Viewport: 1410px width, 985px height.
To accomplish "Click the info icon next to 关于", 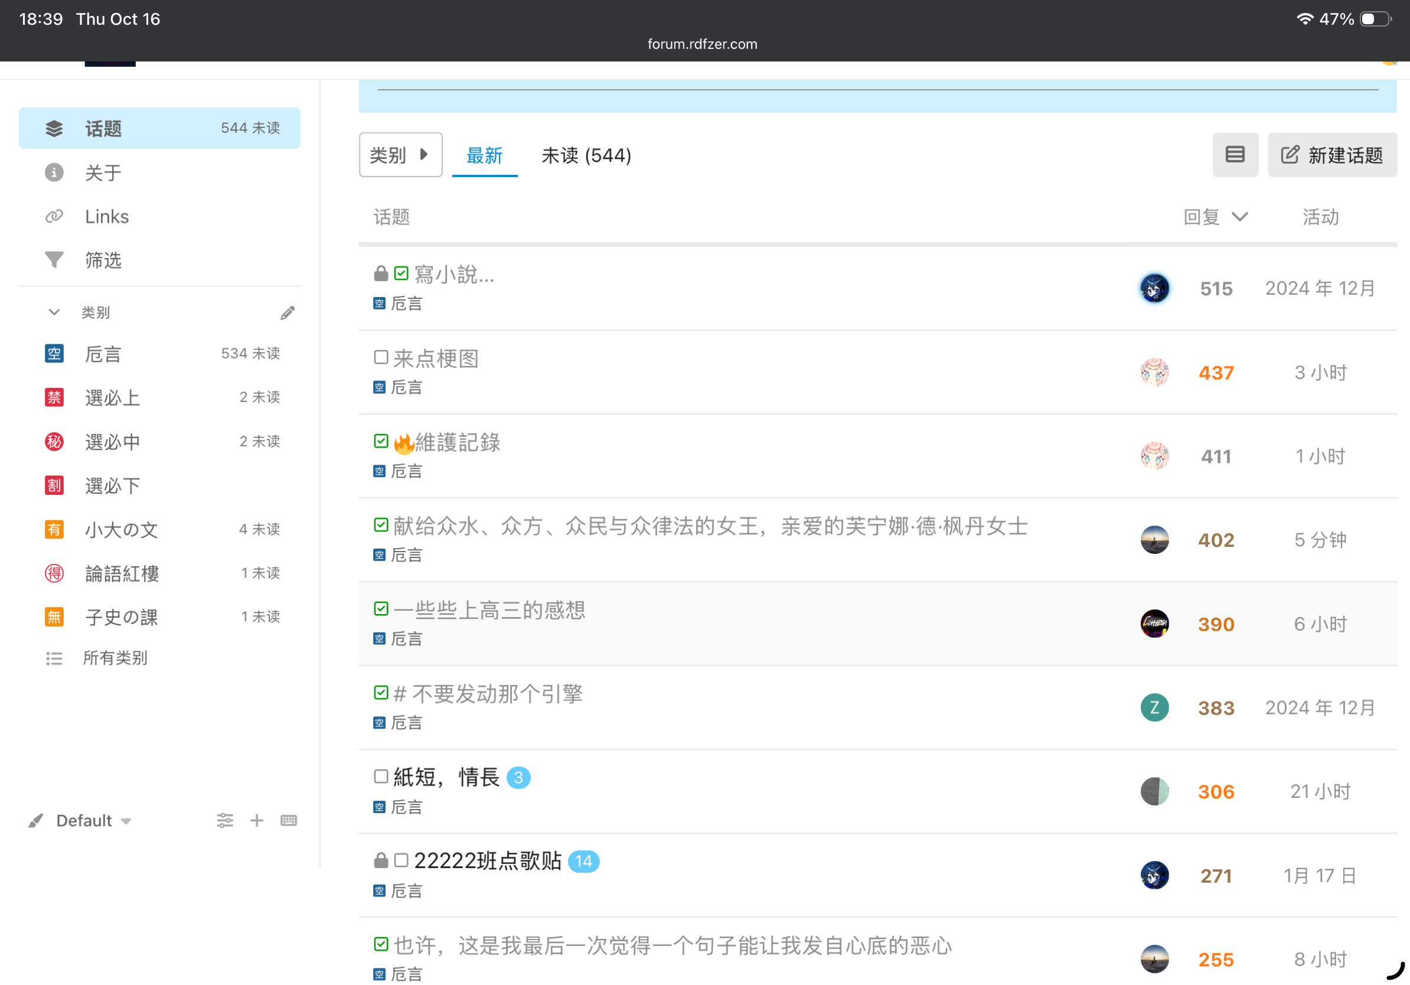I will pyautogui.click(x=54, y=172).
